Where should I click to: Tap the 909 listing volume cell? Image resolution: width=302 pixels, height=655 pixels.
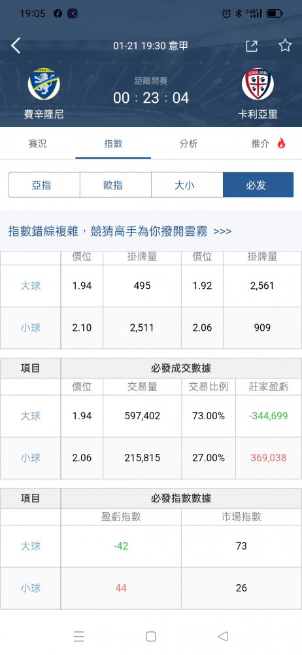pyautogui.click(x=263, y=328)
